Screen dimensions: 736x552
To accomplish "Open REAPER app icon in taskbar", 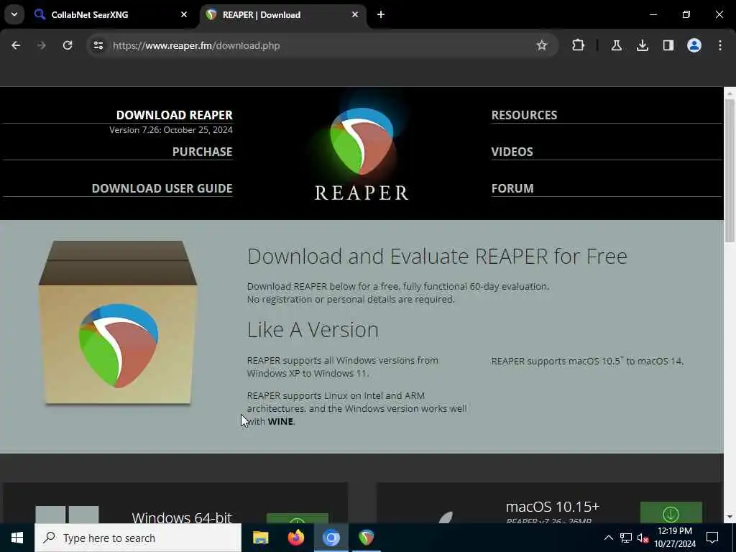I will coord(366,538).
